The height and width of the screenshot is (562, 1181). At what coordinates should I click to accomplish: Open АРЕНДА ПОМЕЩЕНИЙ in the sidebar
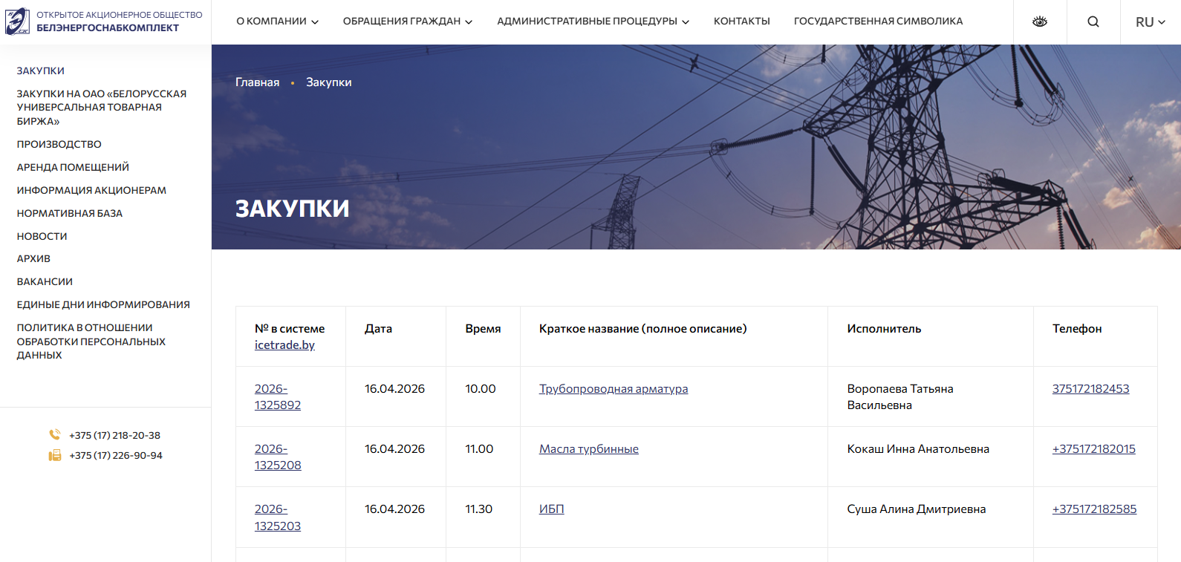[73, 167]
